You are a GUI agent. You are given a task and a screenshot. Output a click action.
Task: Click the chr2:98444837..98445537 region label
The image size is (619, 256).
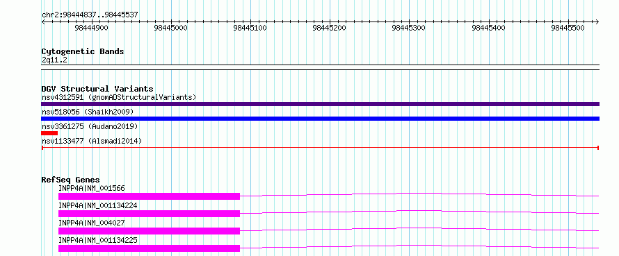[90, 15]
